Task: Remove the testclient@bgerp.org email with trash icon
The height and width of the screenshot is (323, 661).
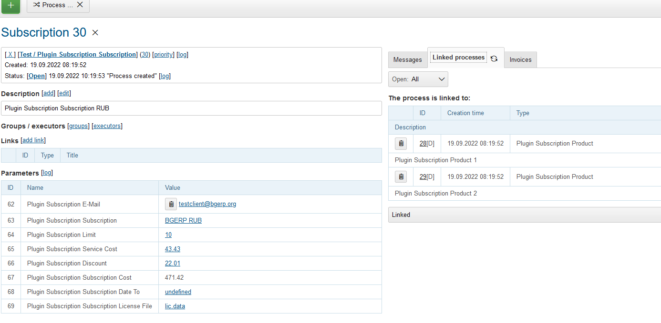Action: coord(171,205)
